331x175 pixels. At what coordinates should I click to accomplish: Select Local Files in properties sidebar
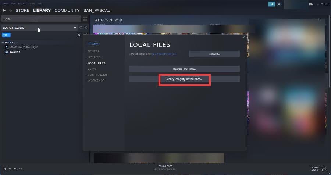(96, 63)
